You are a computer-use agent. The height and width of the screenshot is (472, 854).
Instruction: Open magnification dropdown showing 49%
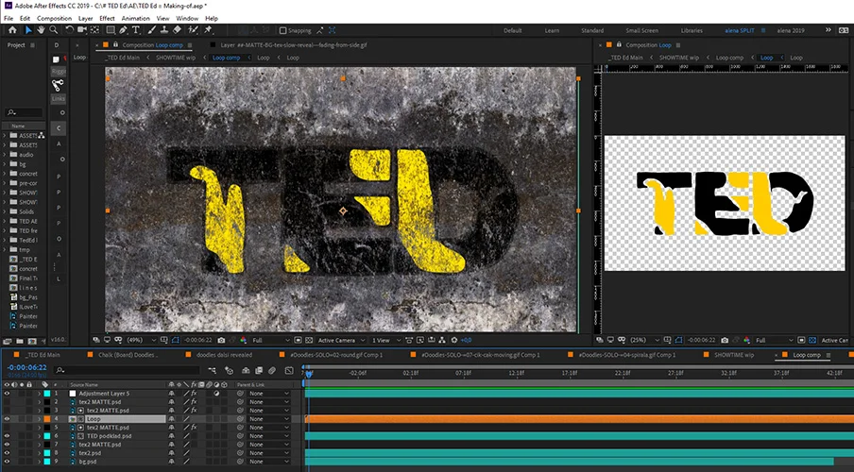tap(141, 340)
